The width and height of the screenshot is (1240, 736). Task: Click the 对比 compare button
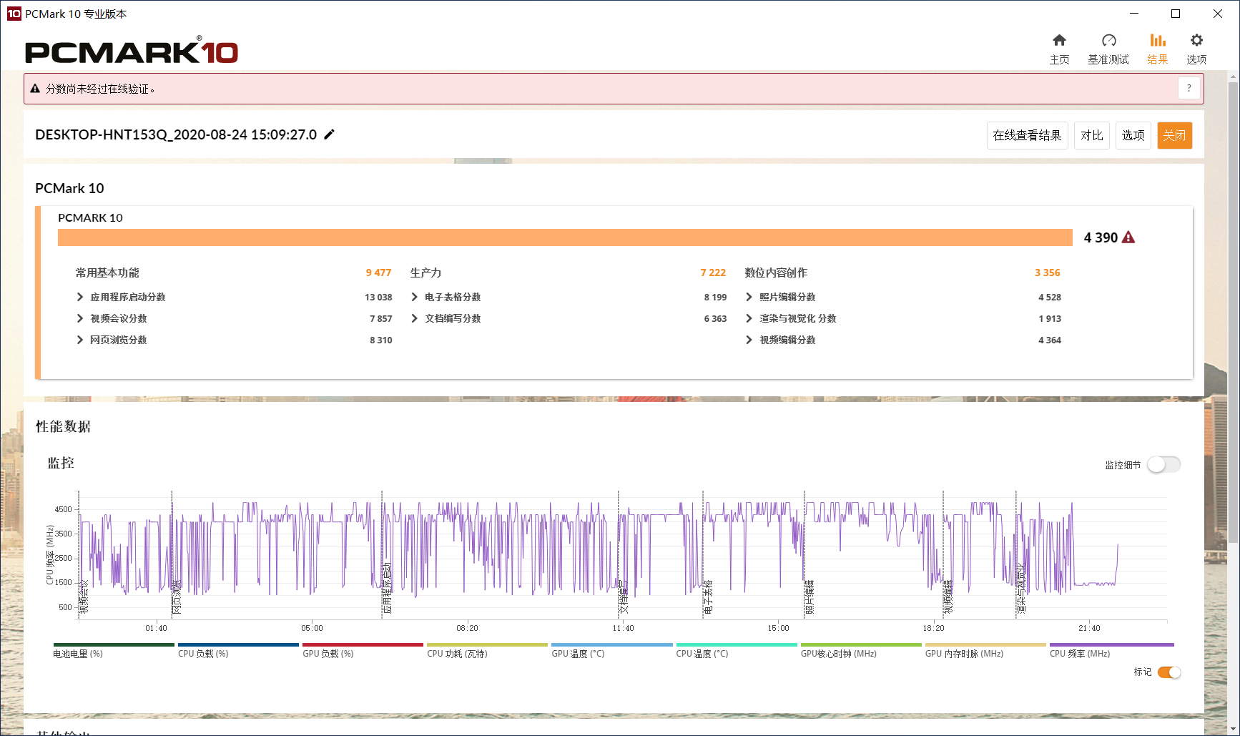click(x=1092, y=135)
